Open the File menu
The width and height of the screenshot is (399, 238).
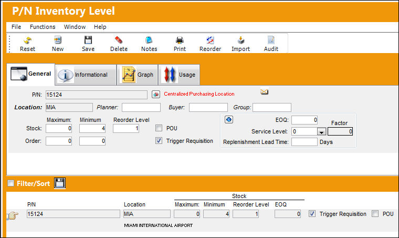(16, 27)
